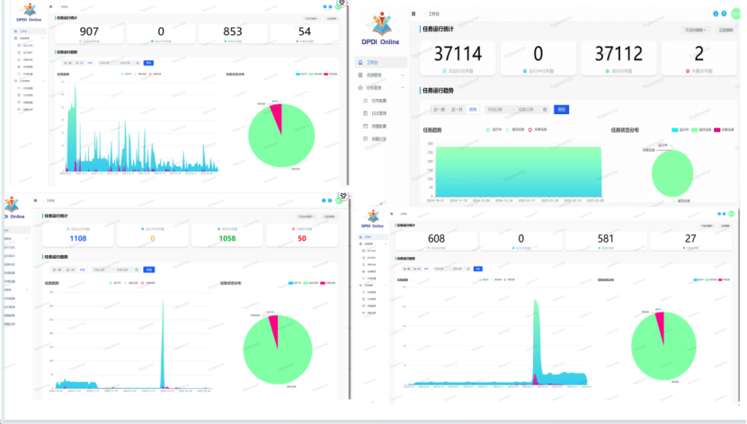This screenshot has width=747, height=424.
Task: Open the refresh interval dropdown in 37114 dashboard
Action: coord(695,30)
